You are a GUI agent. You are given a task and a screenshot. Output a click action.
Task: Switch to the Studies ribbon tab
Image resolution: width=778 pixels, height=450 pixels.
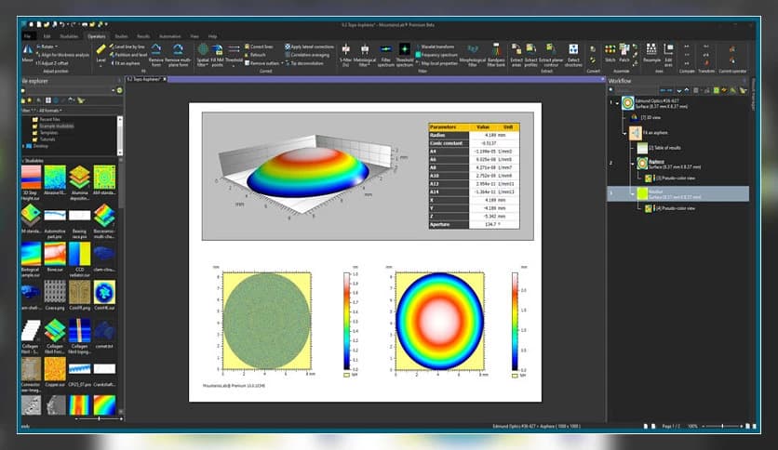[x=122, y=35]
